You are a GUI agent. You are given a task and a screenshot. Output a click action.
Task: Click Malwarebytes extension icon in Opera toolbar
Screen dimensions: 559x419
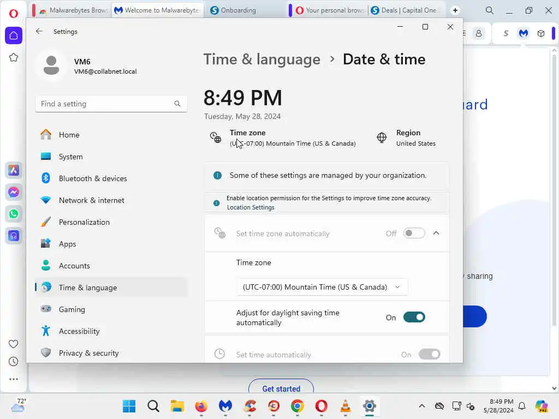point(524,33)
